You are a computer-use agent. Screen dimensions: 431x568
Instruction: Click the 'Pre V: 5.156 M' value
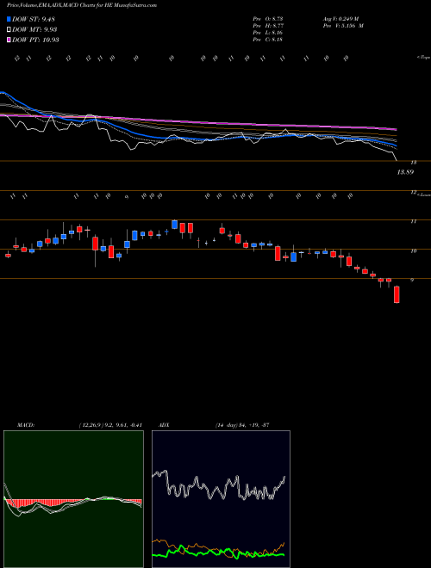(x=343, y=26)
